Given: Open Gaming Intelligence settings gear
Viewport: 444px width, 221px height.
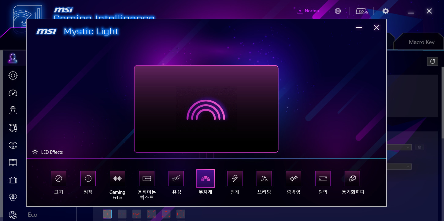Looking at the screenshot, I should [x=386, y=11].
